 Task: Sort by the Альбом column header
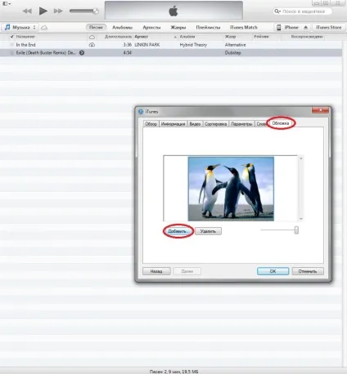(x=187, y=37)
